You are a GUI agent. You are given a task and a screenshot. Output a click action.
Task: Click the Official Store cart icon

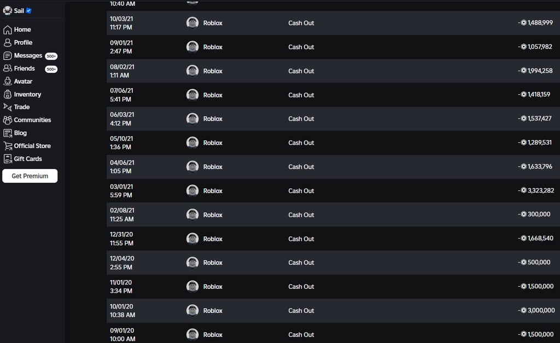pos(8,146)
